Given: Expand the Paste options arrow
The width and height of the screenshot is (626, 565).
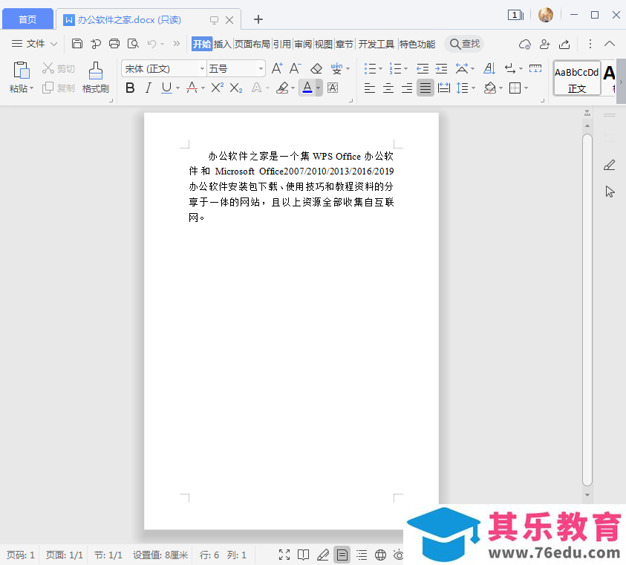Looking at the screenshot, I should [x=31, y=88].
